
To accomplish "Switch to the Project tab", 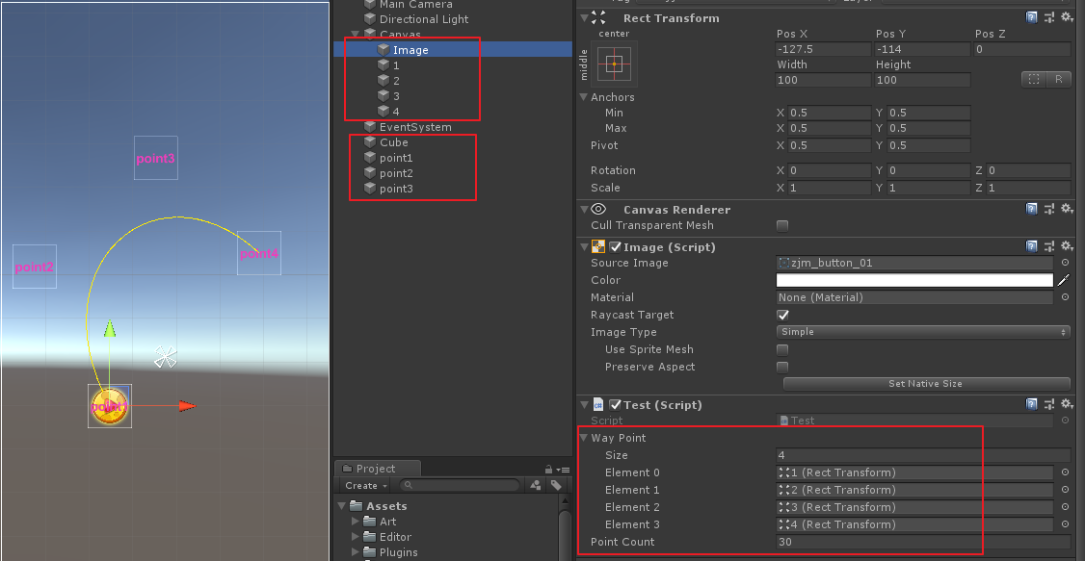I will (376, 468).
